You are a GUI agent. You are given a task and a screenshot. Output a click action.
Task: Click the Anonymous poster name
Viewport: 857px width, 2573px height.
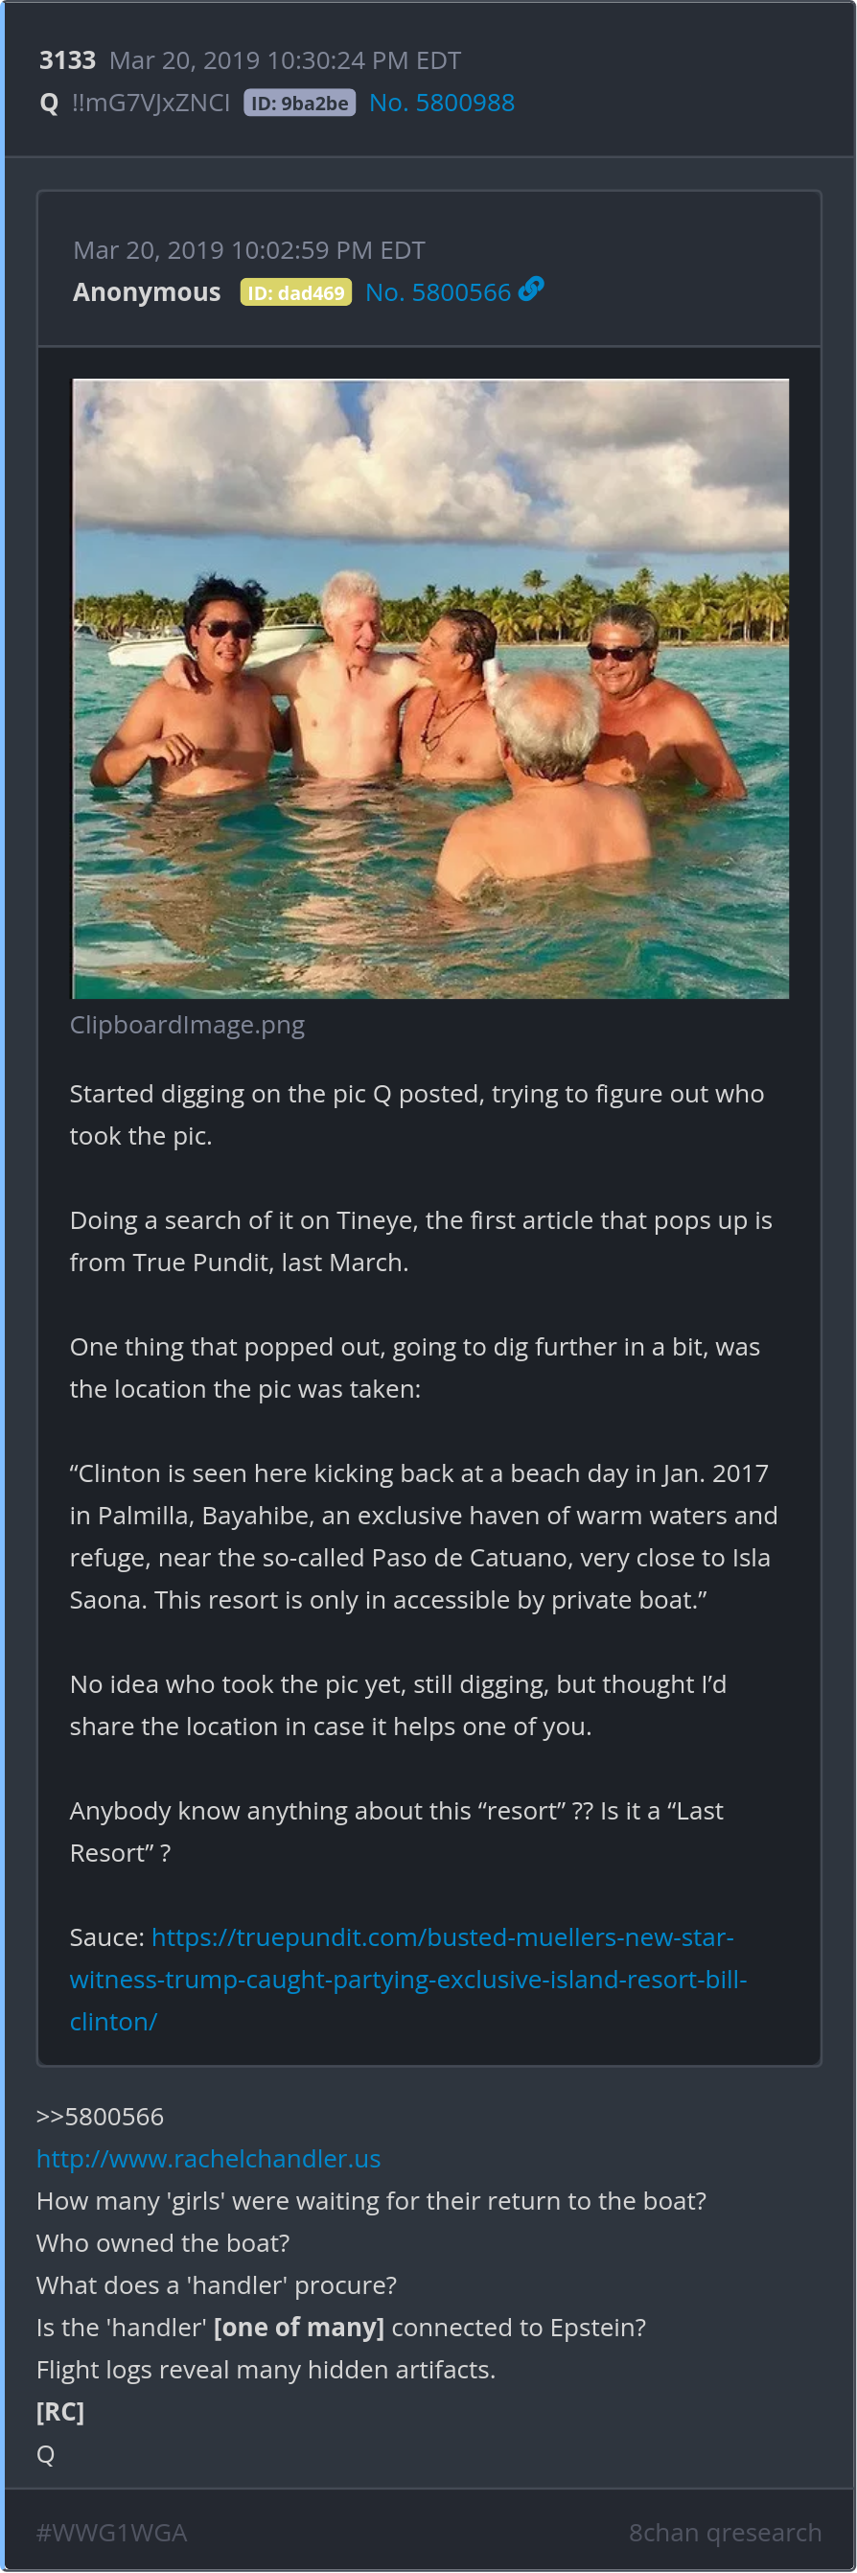[x=146, y=292]
